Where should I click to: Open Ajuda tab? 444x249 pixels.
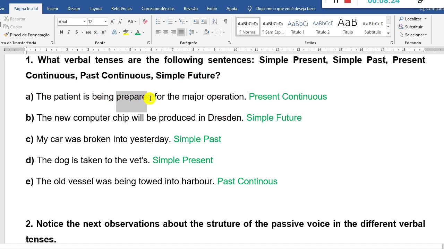[x=232, y=9]
